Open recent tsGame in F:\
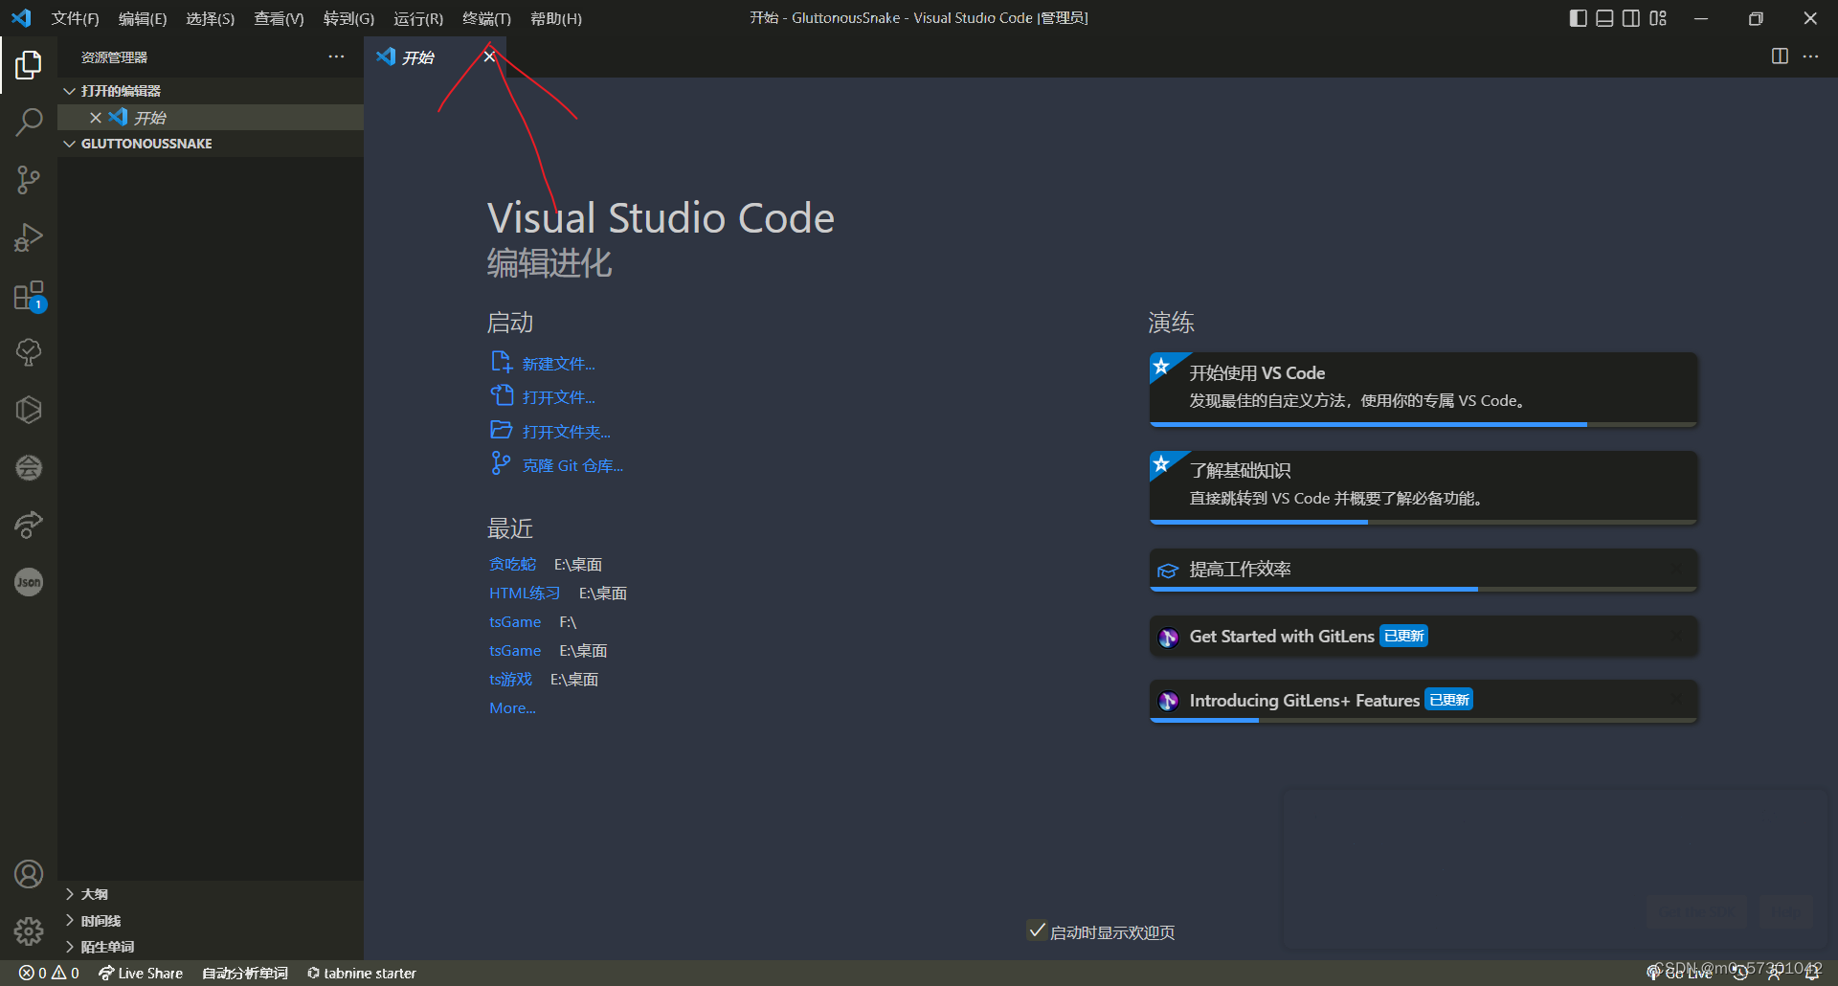Screen dimensions: 1838x986 (515, 622)
